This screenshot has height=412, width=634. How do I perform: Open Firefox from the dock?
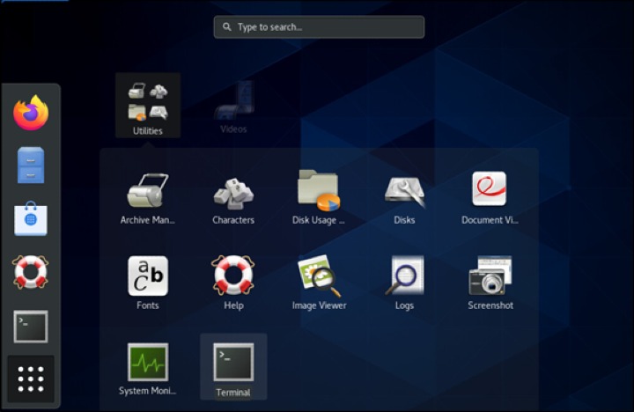31,113
